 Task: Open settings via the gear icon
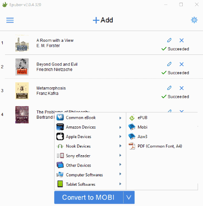(194, 20)
